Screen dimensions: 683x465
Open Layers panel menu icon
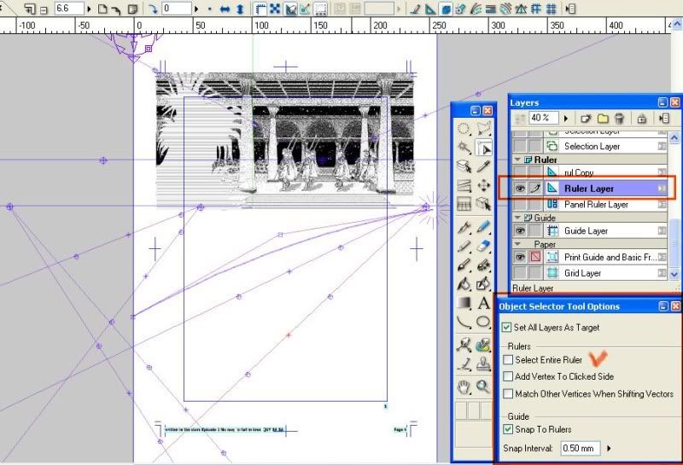[664, 119]
